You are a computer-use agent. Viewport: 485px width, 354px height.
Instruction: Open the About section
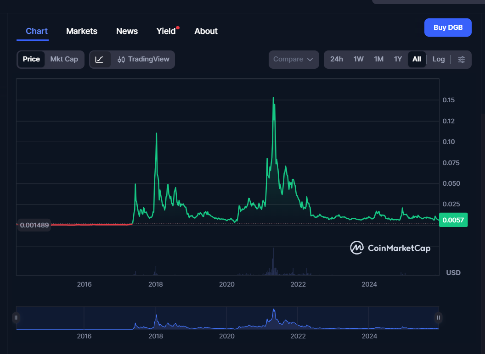pos(206,31)
